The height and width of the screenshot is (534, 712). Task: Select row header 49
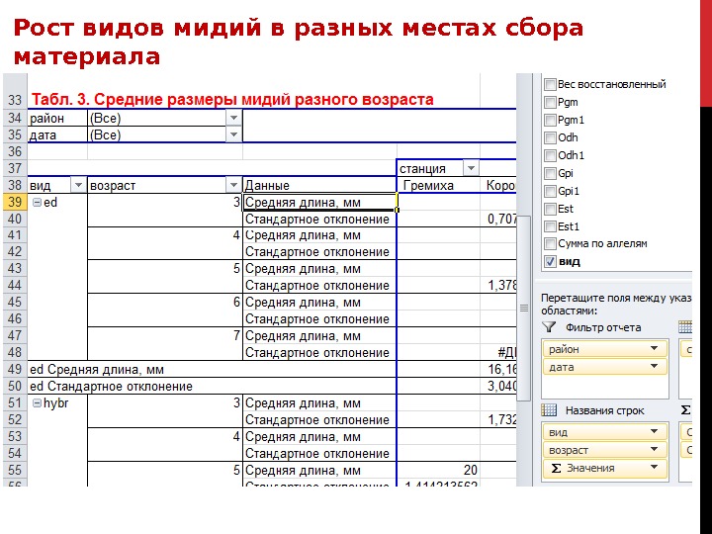15,369
